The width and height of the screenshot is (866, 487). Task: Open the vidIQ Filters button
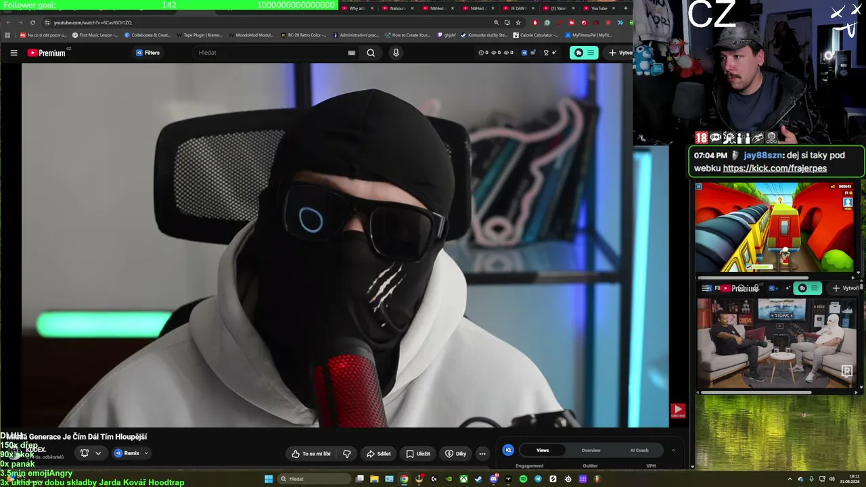coord(148,53)
